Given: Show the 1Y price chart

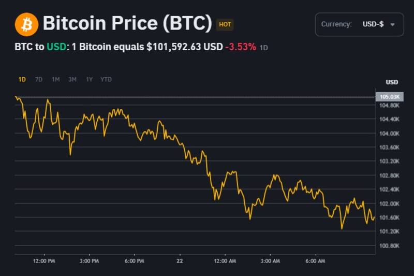Looking at the screenshot, I should pyautogui.click(x=89, y=79).
